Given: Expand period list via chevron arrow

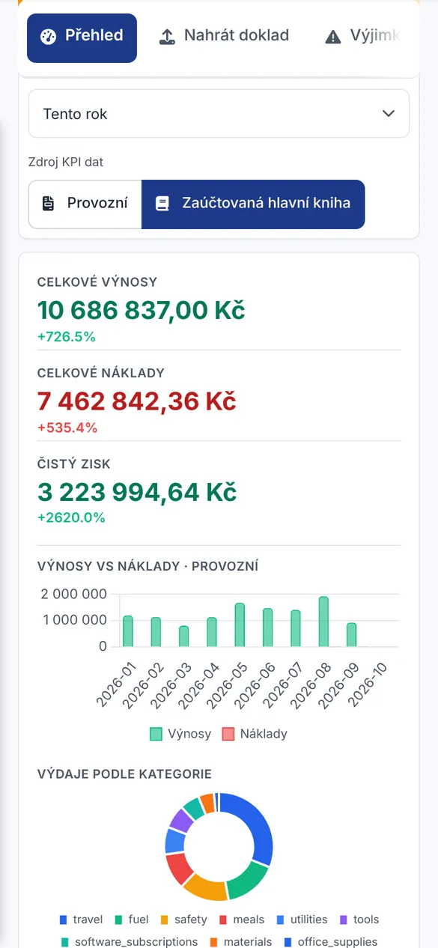Looking at the screenshot, I should pyautogui.click(x=389, y=114).
